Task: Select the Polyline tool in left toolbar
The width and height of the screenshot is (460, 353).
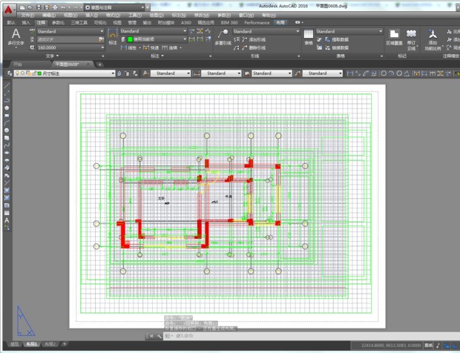Action: click(7, 100)
